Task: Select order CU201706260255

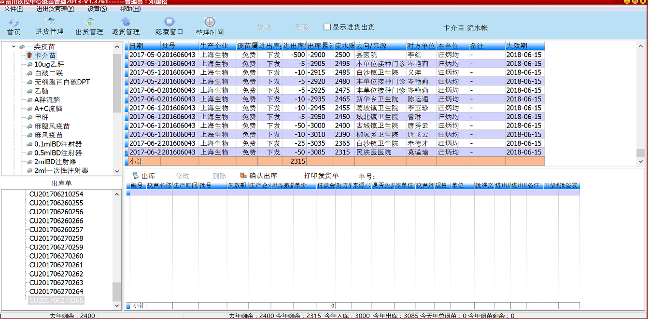Action: click(x=56, y=203)
